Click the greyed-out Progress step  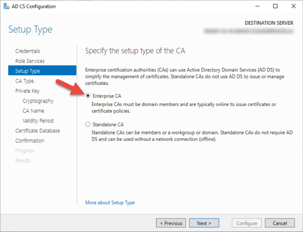click(x=25, y=151)
